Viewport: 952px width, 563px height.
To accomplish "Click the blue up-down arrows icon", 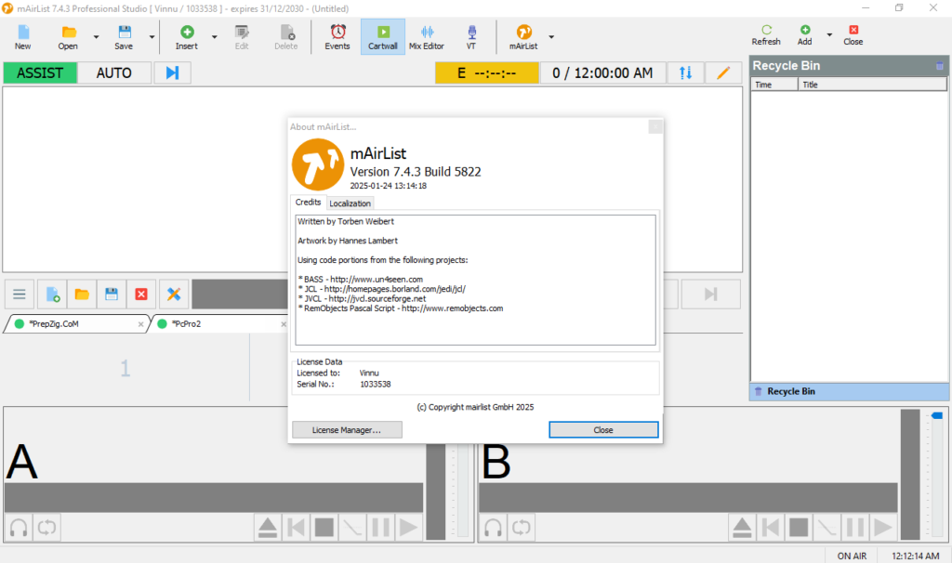I will pos(685,72).
